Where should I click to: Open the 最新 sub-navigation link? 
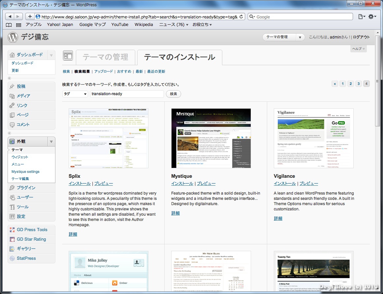pyautogui.click(x=139, y=71)
